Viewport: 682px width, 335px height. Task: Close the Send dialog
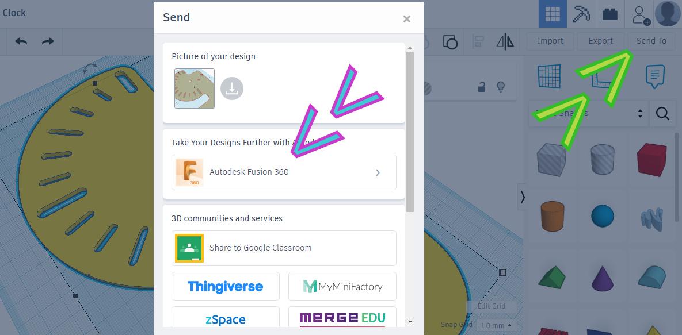pyautogui.click(x=407, y=19)
